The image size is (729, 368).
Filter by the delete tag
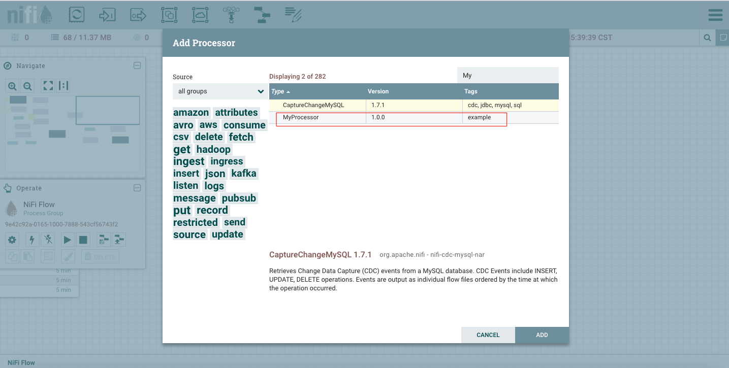(209, 137)
